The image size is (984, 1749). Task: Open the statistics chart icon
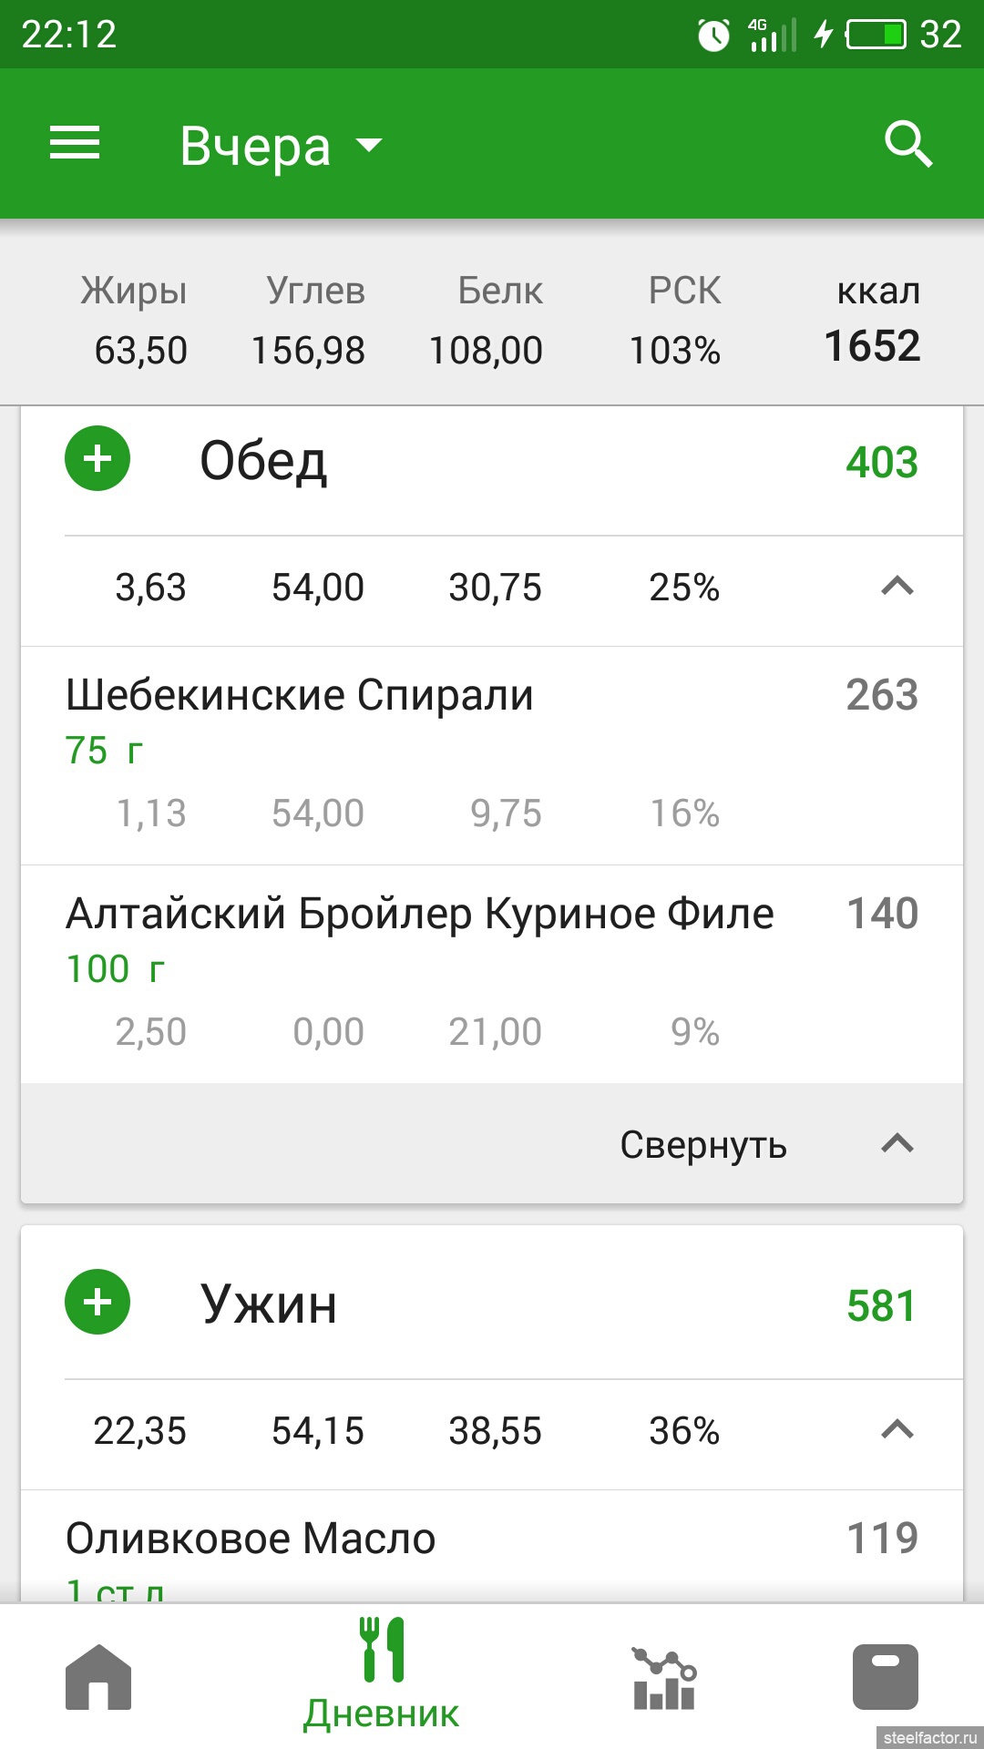point(663,1678)
